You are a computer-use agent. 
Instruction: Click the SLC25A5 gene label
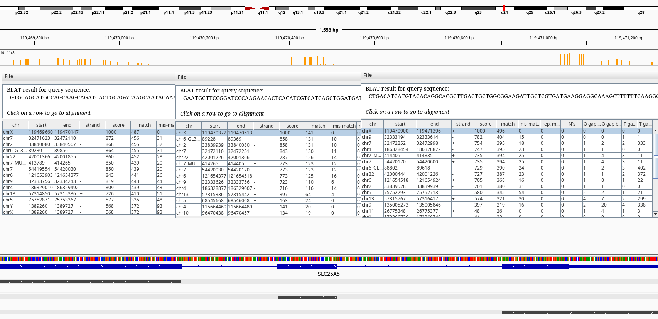(329, 274)
